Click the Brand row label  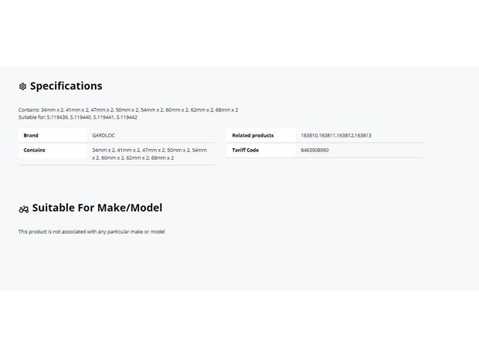pos(31,136)
